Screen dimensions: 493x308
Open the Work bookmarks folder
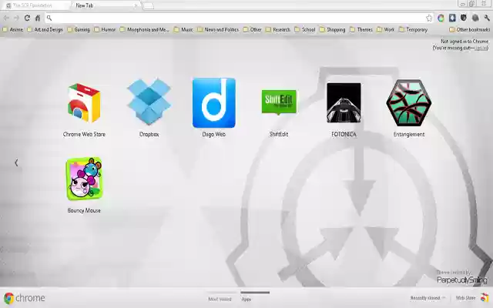[385, 29]
